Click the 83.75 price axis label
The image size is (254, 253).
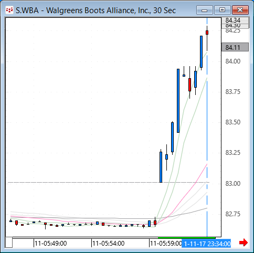click(x=233, y=92)
